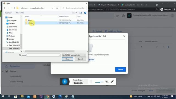Viewport: 176px width, 99px height.
Task: Expand address bar history dropdown
Action: click(x=53, y=8)
